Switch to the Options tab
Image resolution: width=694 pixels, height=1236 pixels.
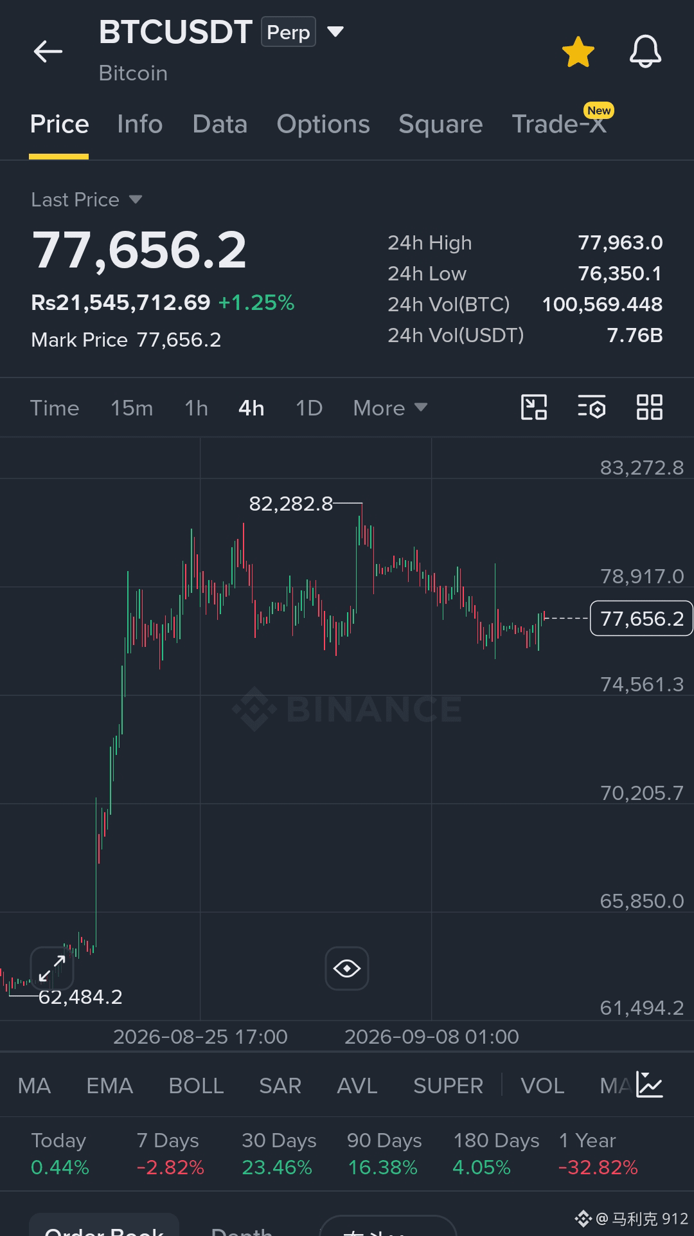(323, 124)
